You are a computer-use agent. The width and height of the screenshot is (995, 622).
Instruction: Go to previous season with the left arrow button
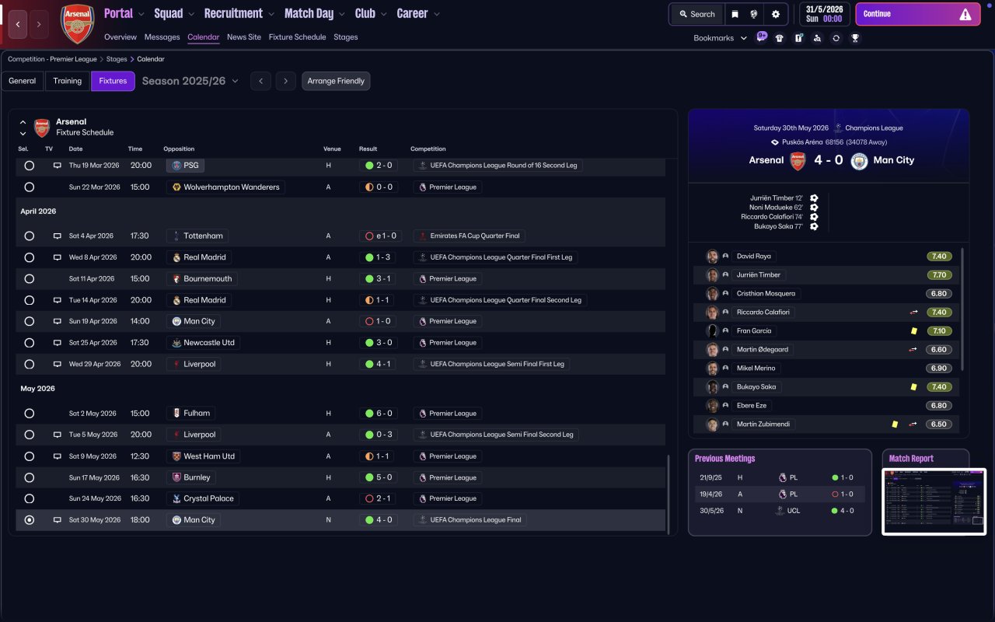260,81
